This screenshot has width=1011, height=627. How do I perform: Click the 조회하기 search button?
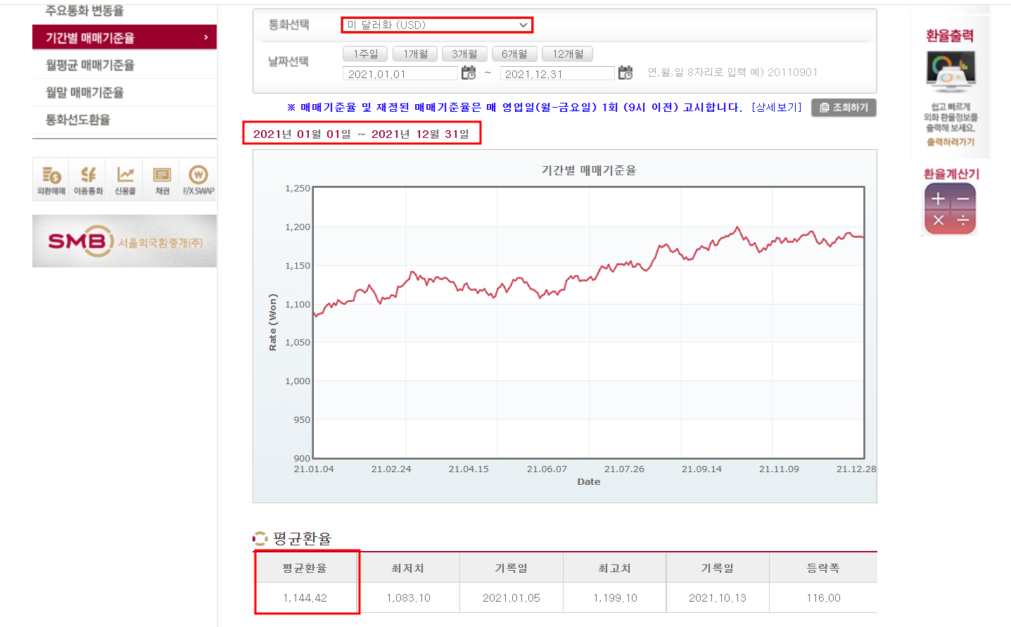844,108
